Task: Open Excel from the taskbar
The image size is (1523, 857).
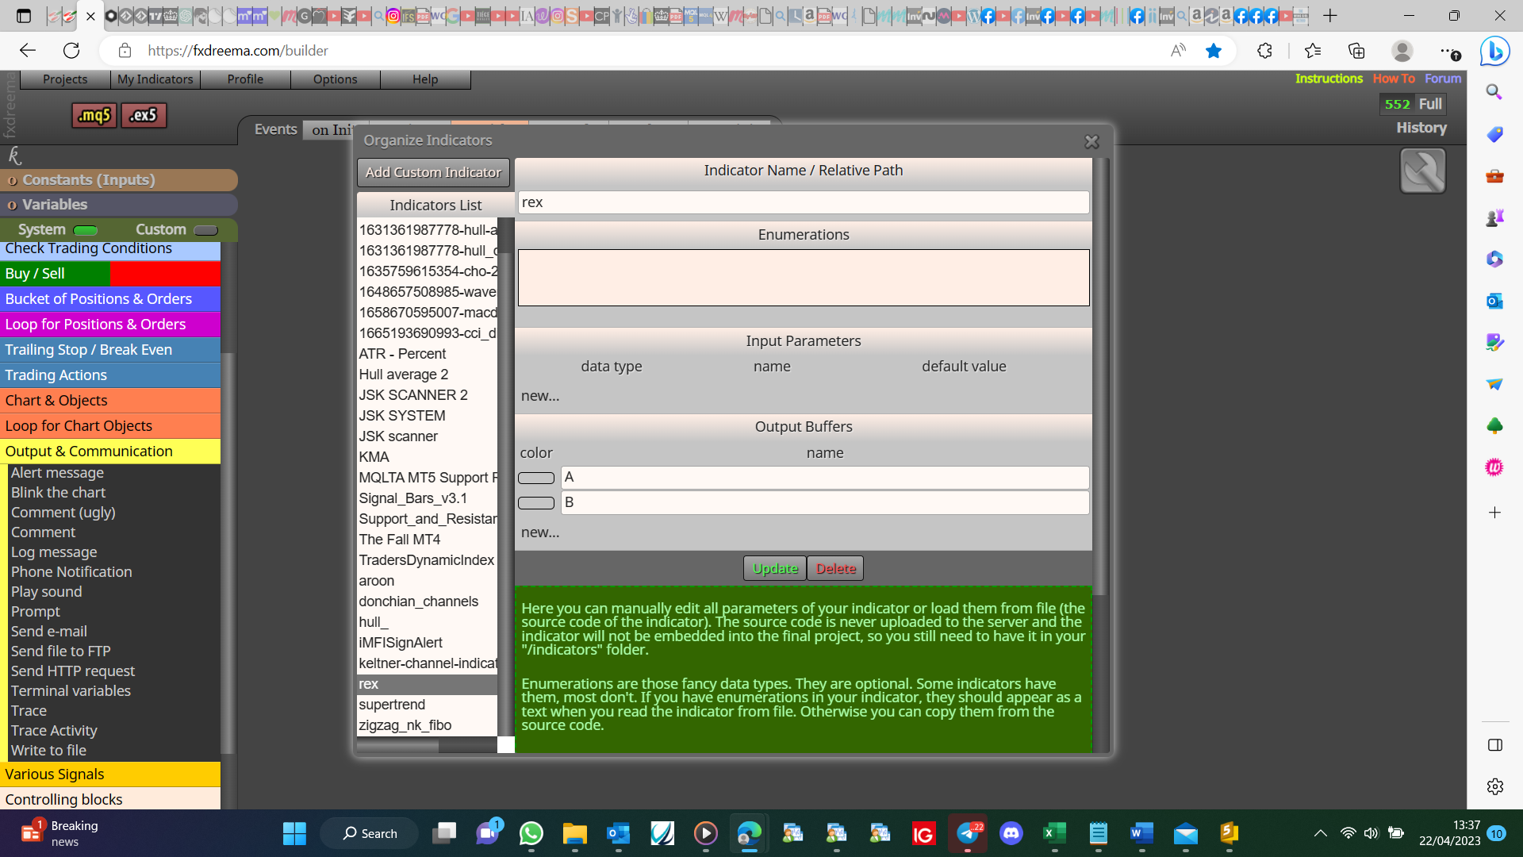Action: (1054, 833)
